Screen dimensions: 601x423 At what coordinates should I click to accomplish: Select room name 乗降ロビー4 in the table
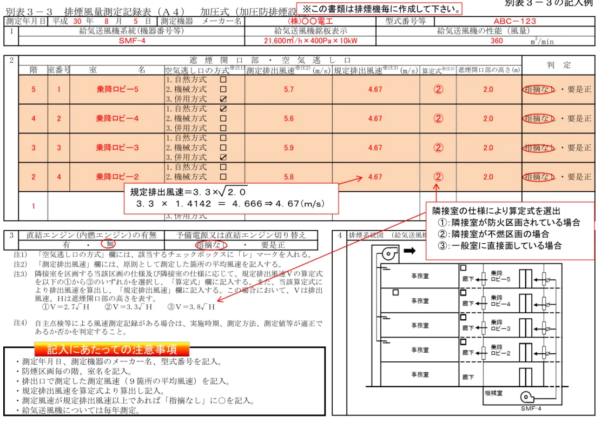point(117,119)
